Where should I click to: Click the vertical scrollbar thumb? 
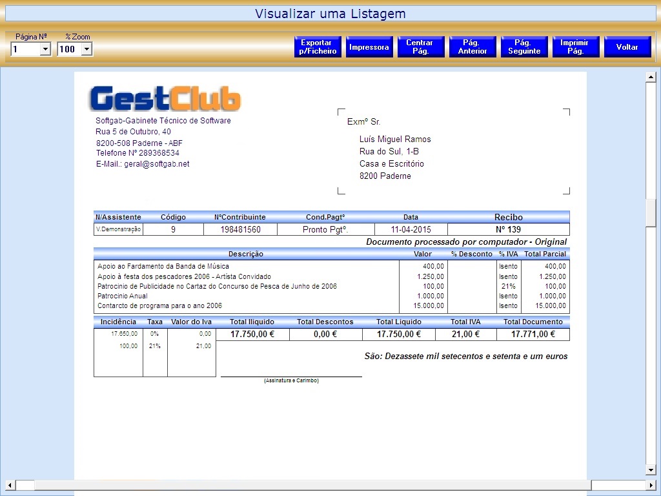click(x=651, y=213)
